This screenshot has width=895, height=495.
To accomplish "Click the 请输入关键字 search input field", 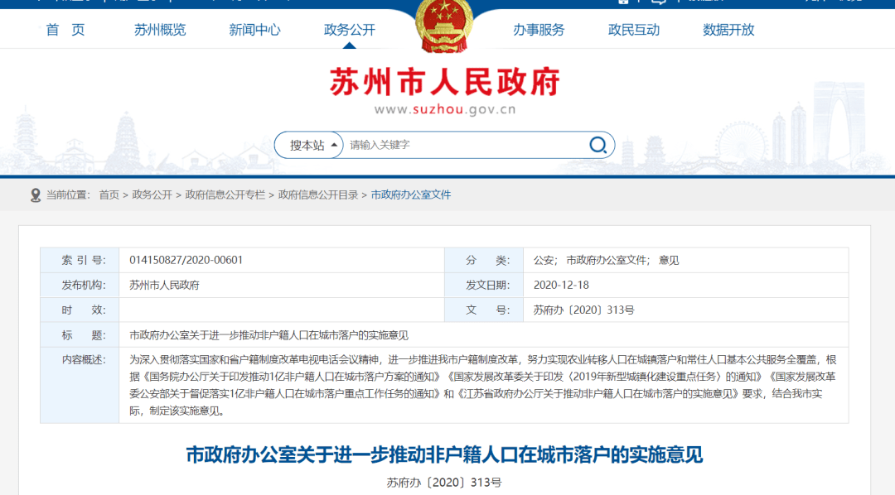I will pos(464,146).
